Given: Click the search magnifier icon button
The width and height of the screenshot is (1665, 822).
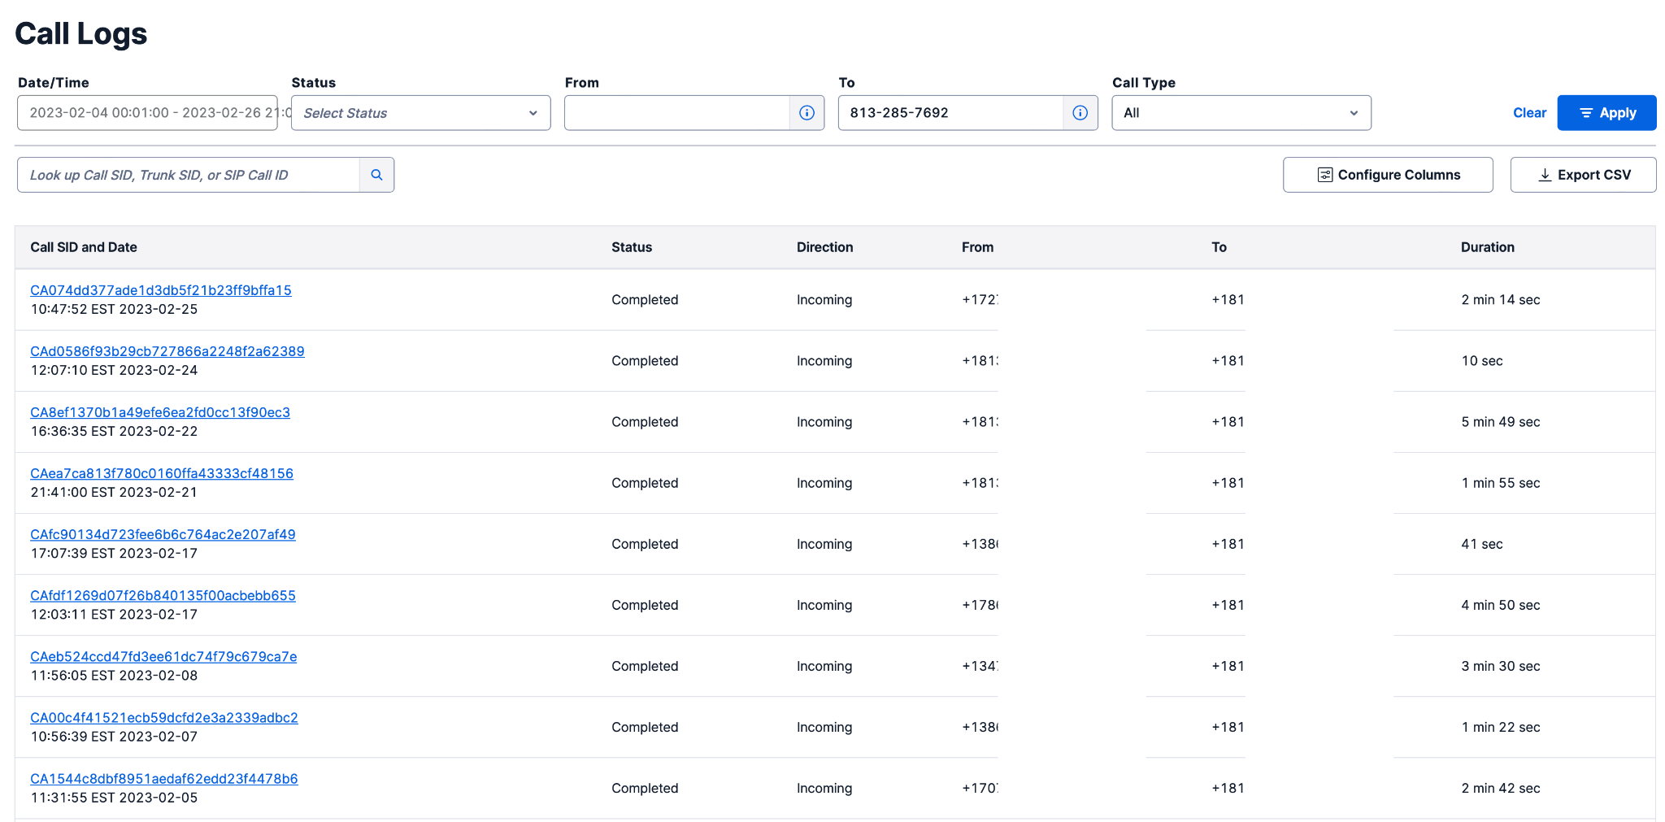Looking at the screenshot, I should [376, 175].
